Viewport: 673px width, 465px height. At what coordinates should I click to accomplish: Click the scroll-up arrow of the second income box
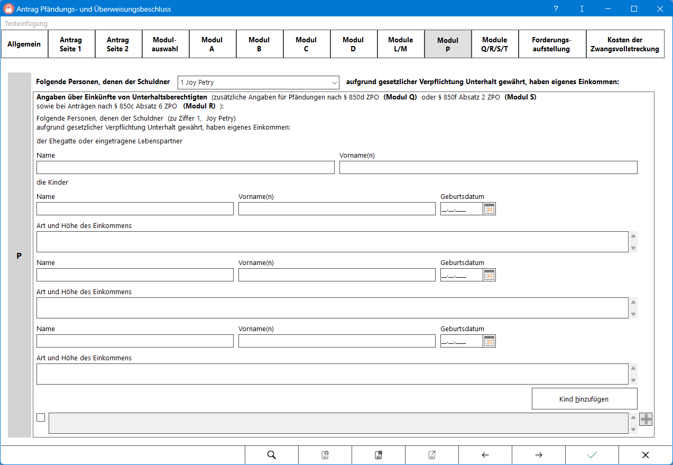click(633, 302)
